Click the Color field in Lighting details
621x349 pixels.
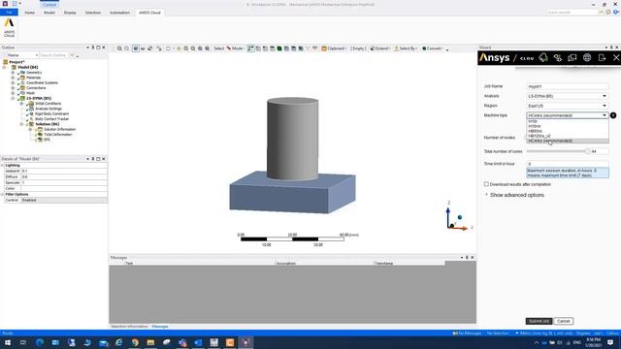(64, 188)
